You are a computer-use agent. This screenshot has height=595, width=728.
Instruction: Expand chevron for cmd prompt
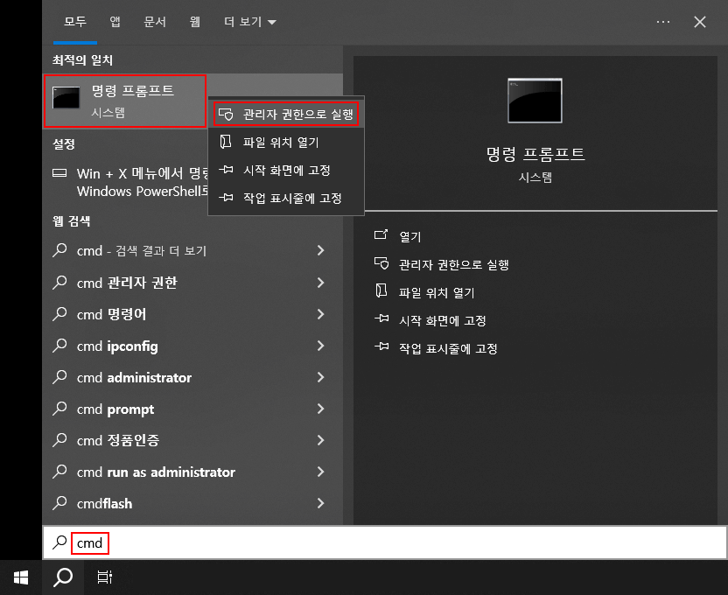point(320,409)
